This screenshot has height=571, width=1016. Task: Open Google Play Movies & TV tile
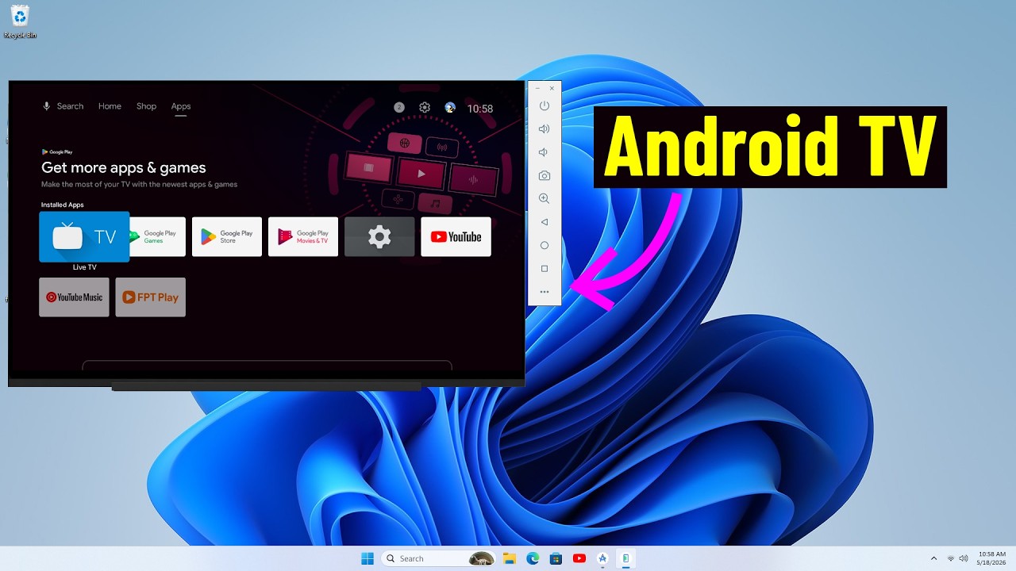tap(303, 236)
